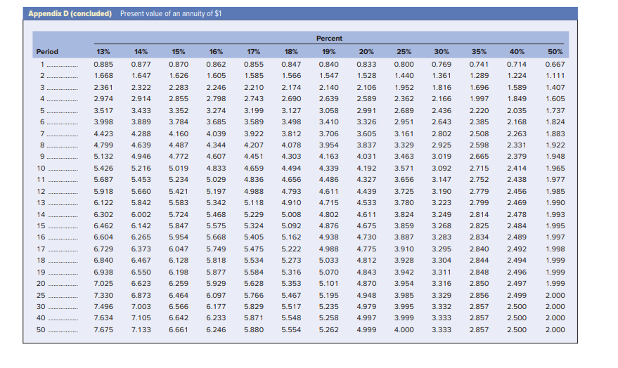Viewport: 618px width, 368px height.
Task: Click value 3.954 for period 8 at 19%
Action: click(x=329, y=145)
